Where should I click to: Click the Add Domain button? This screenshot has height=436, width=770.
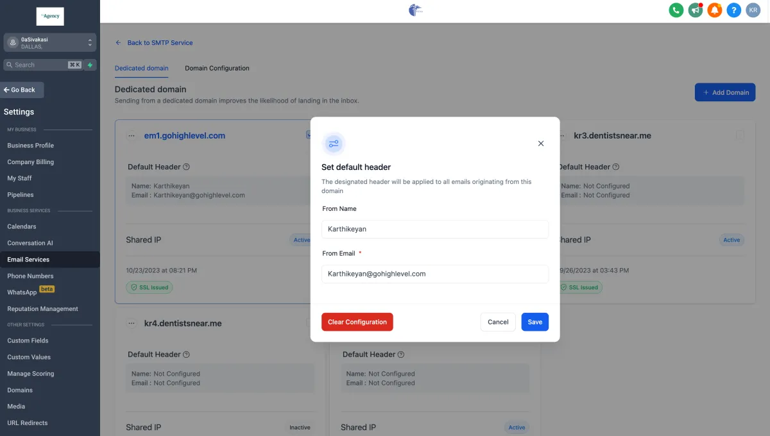coord(725,92)
